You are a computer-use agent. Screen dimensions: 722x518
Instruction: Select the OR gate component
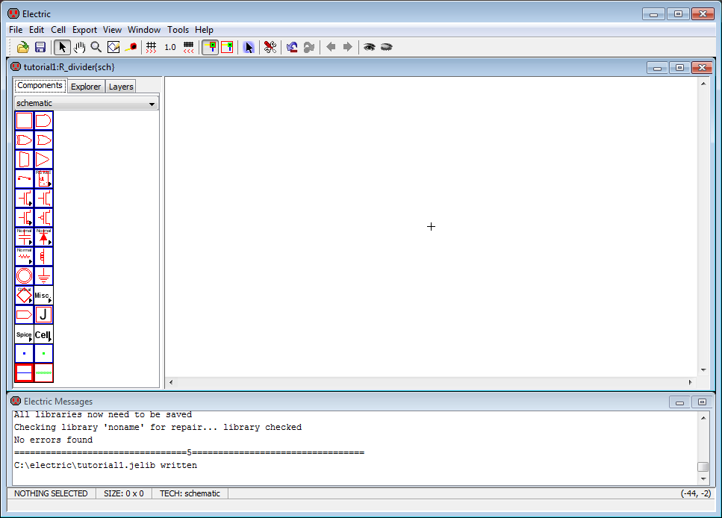[44, 140]
